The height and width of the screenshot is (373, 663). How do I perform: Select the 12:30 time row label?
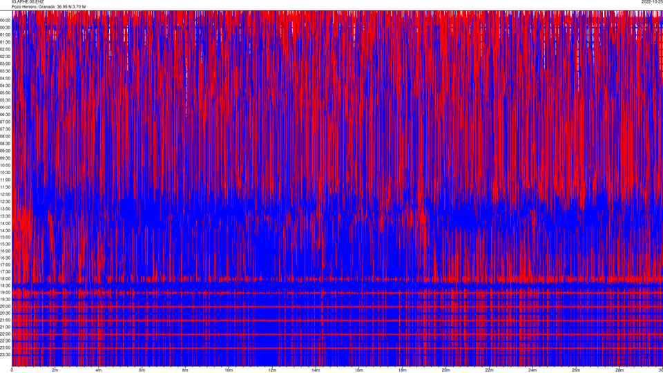click(x=5, y=202)
